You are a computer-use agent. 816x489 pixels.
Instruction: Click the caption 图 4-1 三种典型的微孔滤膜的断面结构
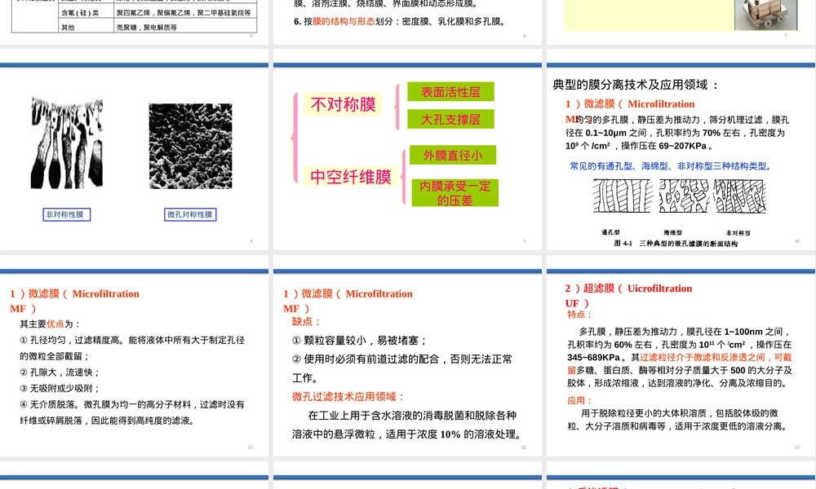[676, 243]
